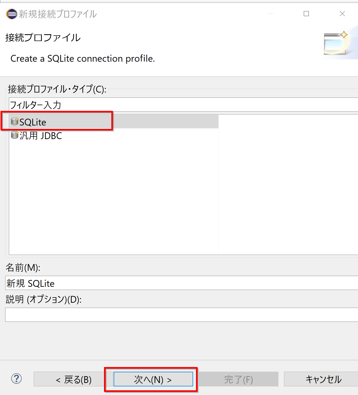Viewport: 358px width, 395px height.
Task: Click the 名前 field containing 新規 SQLite
Action: tap(182, 283)
